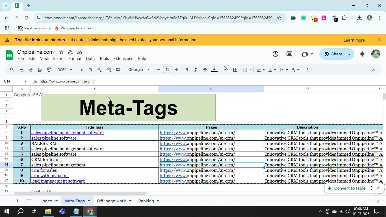Open the text color picker
Image resolution: width=386 pixels, height=217 pixels.
tap(214, 70)
